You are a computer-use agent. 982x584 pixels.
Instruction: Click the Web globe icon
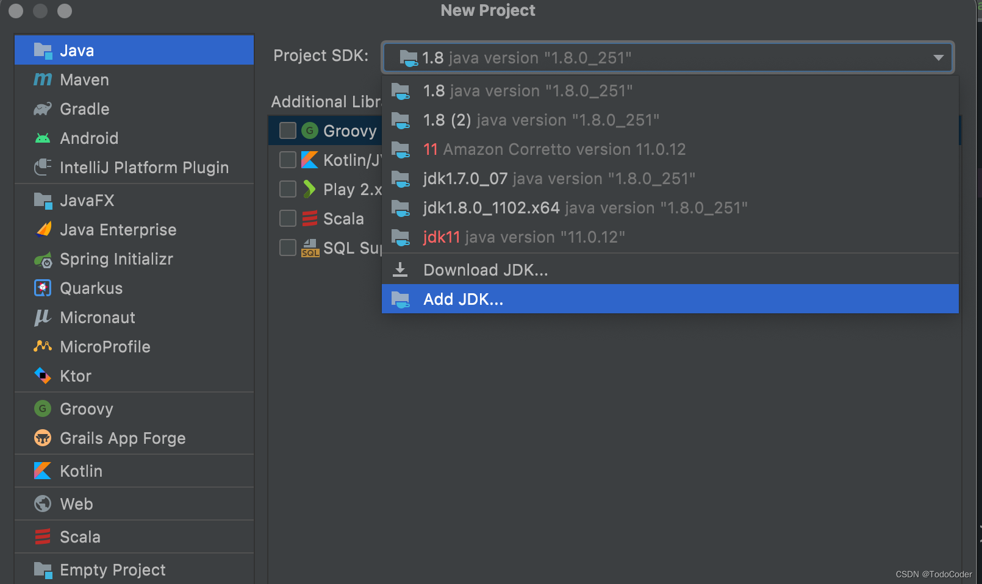pyautogui.click(x=43, y=504)
